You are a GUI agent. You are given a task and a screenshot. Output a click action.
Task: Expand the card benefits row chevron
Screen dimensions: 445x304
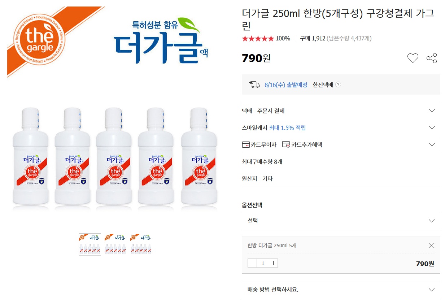point(432,144)
